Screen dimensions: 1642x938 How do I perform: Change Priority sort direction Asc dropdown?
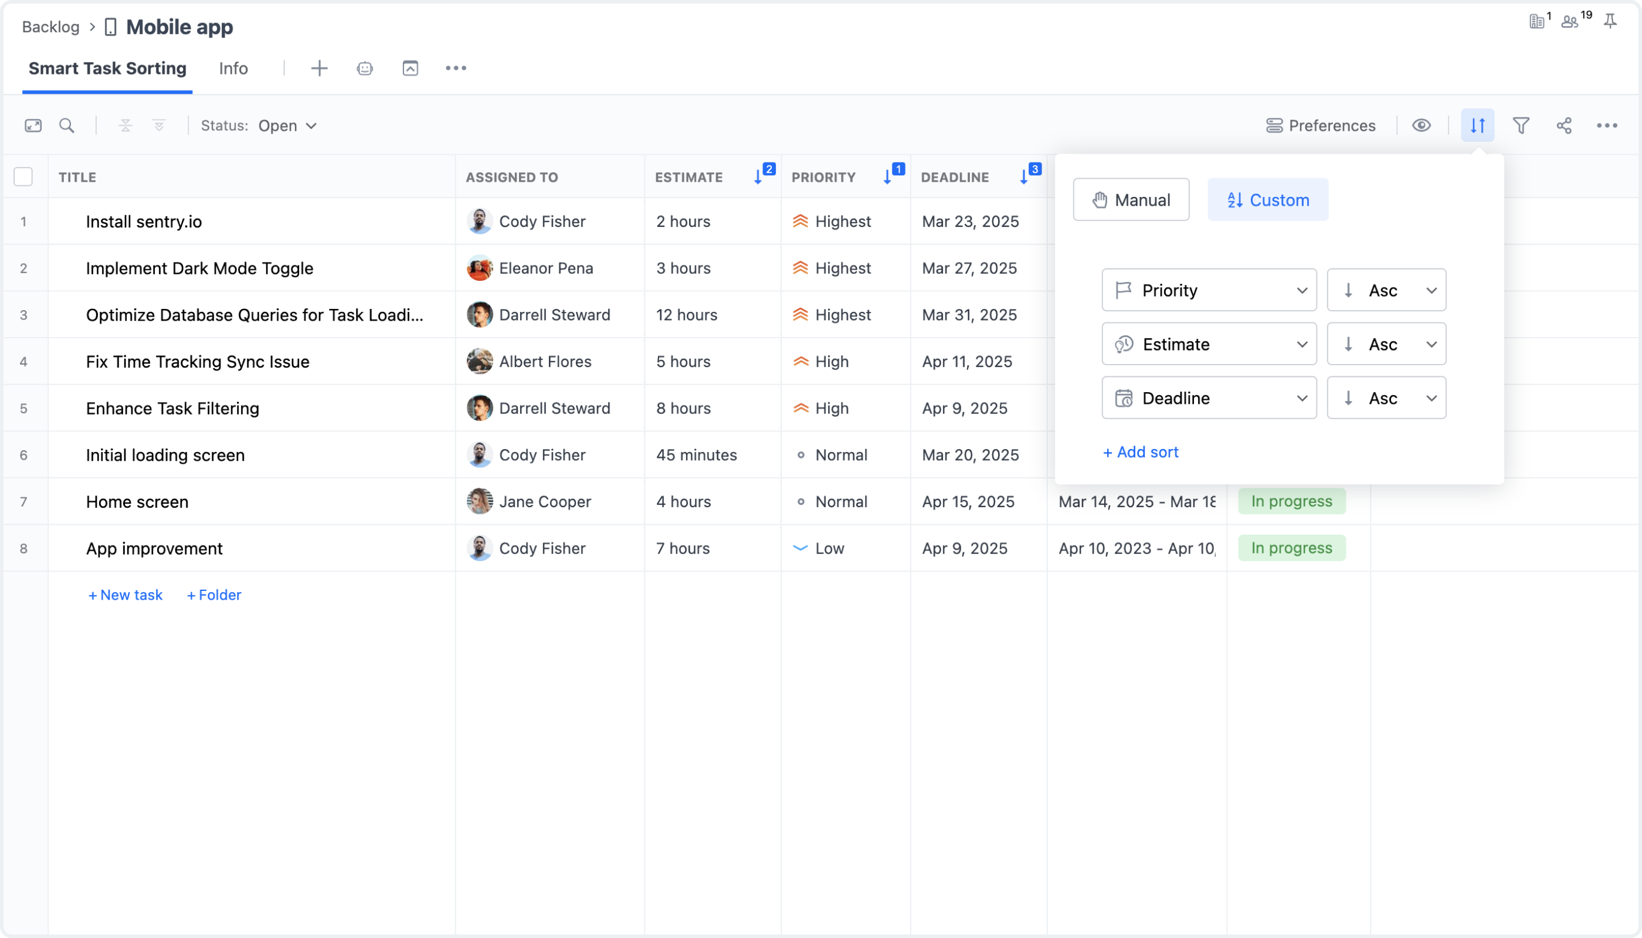coord(1386,291)
